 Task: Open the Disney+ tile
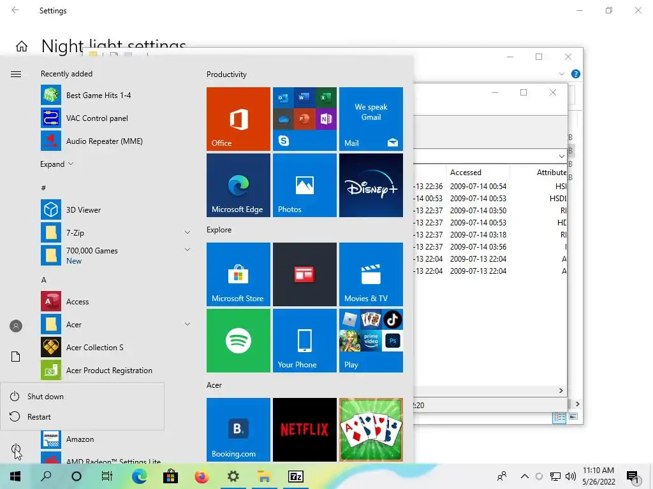pyautogui.click(x=371, y=185)
